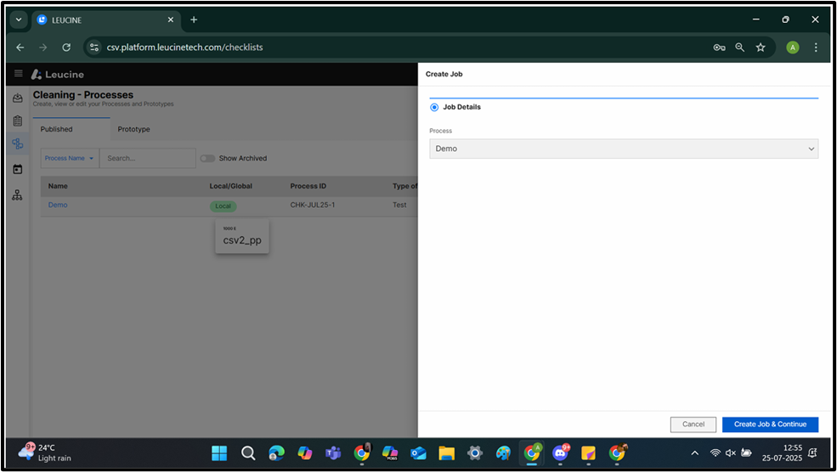Open the hamburger menu beside Leucine logo
Viewport: 837px width, 472px height.
point(18,74)
